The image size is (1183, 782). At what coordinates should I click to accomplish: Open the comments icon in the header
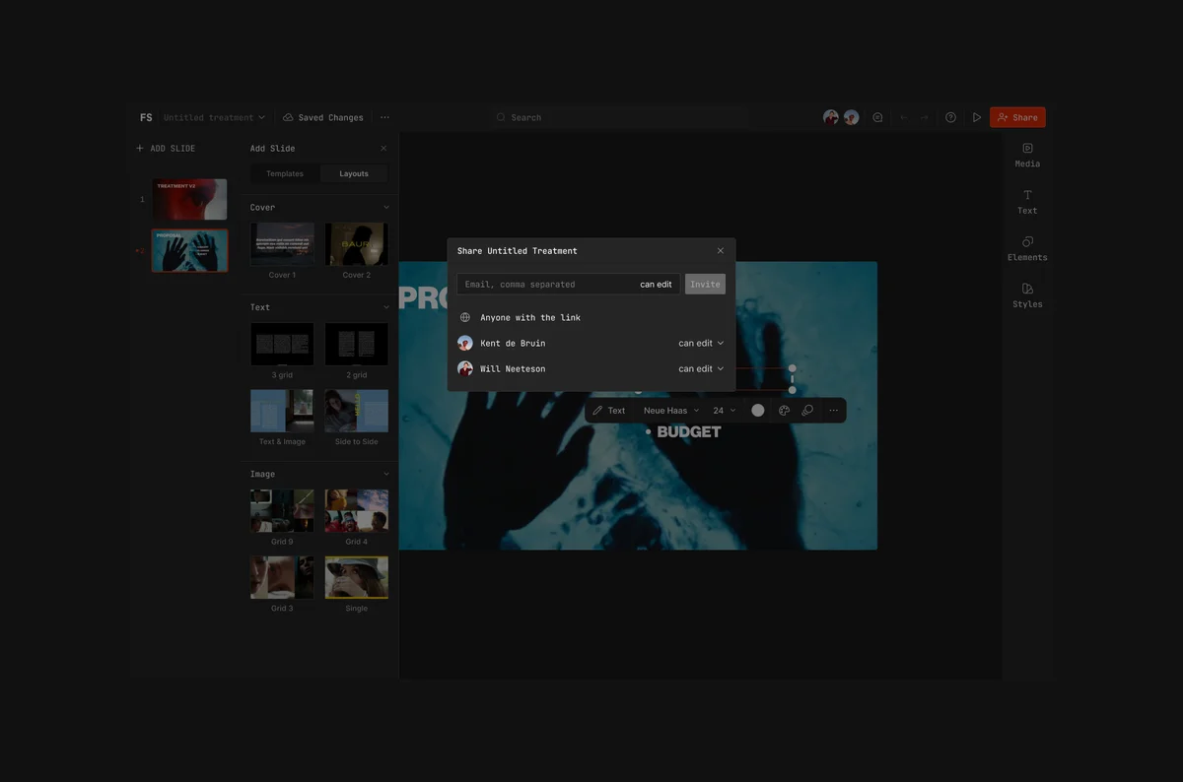coord(877,117)
